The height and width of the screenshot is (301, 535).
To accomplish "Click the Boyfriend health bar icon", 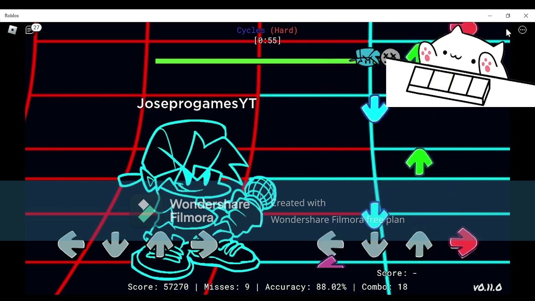I will [366, 58].
